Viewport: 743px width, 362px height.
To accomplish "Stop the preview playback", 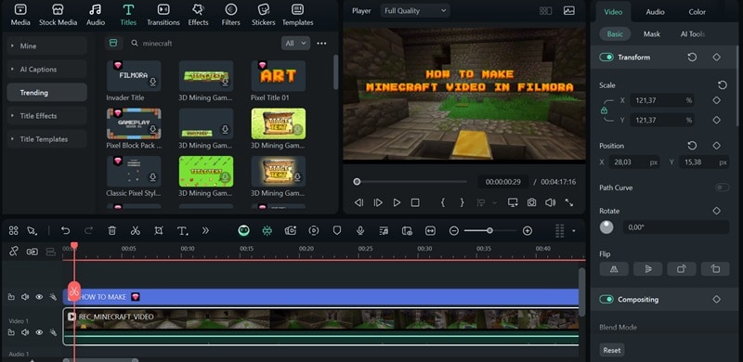I will [x=415, y=202].
